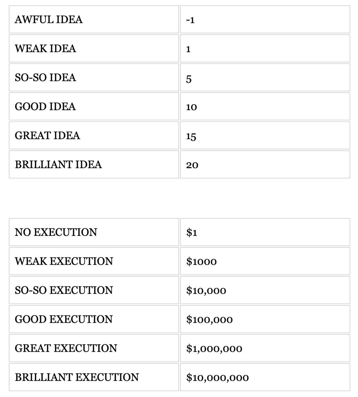Click the BRILLIANT EXECUTION cell
The image size is (358, 397).
tap(77, 377)
